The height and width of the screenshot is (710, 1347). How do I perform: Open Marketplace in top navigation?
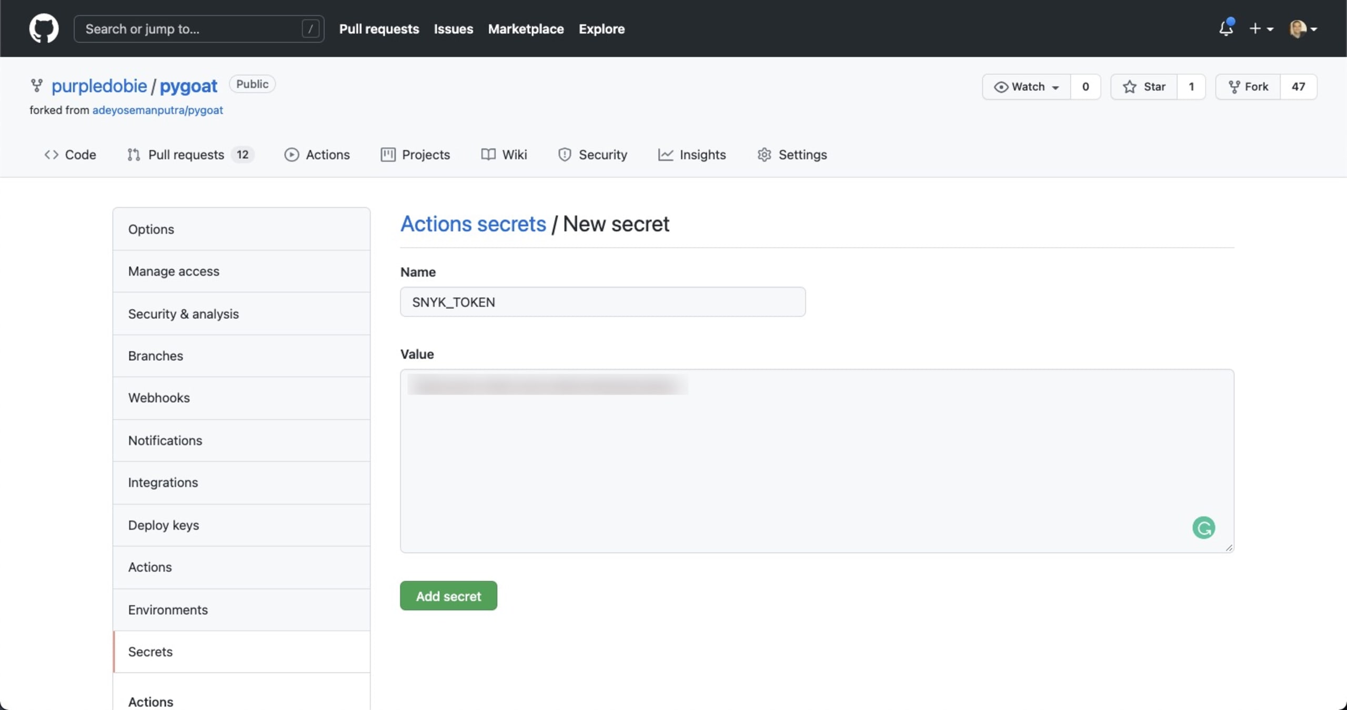coord(526,29)
